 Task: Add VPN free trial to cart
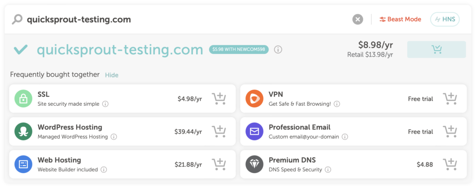(x=450, y=99)
